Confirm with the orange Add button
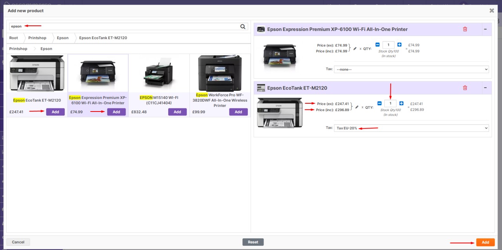502x250 pixels. tap(486, 242)
